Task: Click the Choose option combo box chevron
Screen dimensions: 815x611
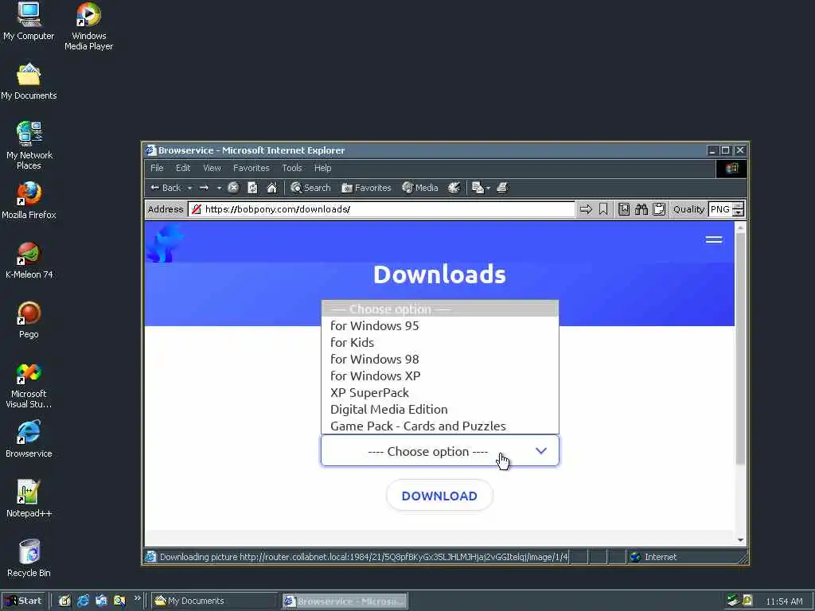Action: (x=541, y=451)
